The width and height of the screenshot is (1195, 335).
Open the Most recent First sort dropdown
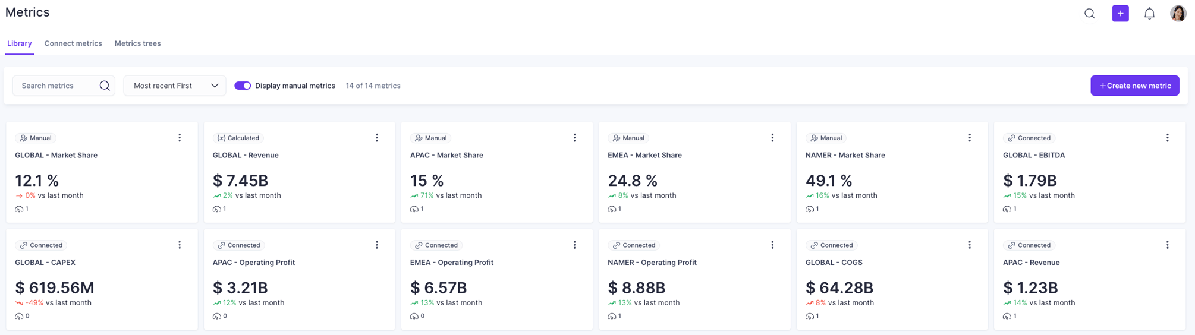(x=175, y=86)
